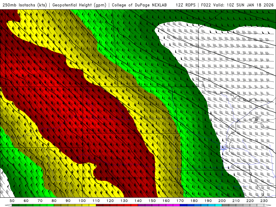Screen dimensions: 276x207
Task: Click the 140 label on color scale
Action: 138,201
